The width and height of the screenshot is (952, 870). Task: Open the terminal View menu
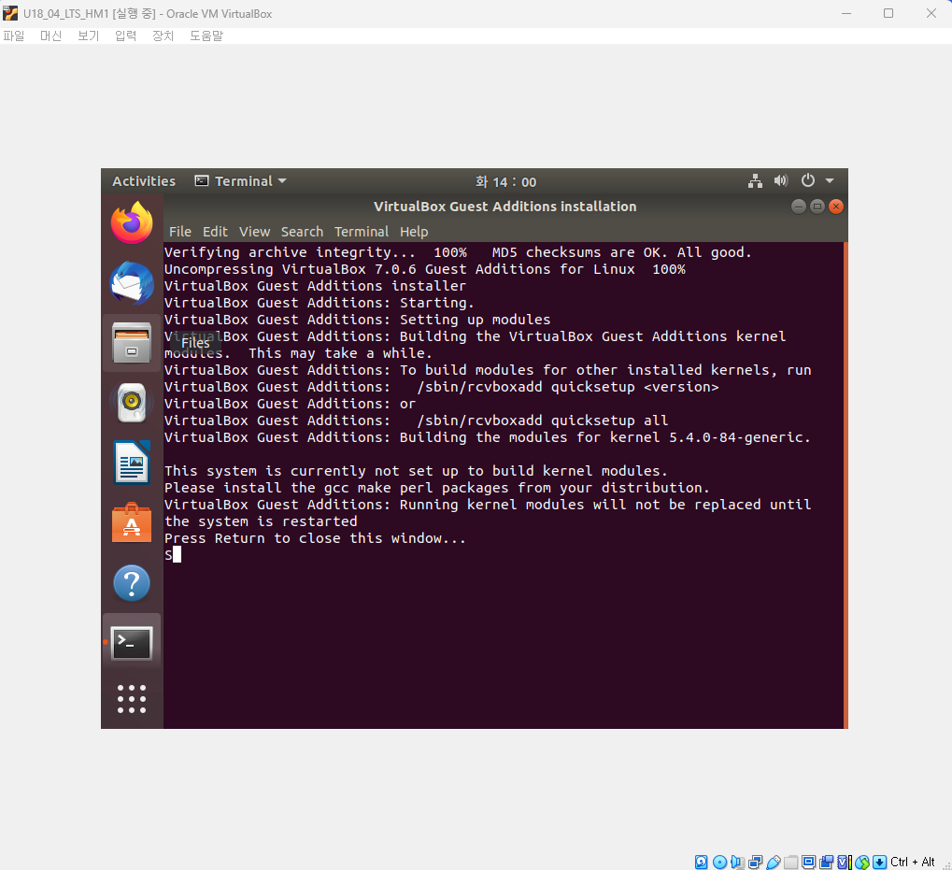[x=254, y=232]
